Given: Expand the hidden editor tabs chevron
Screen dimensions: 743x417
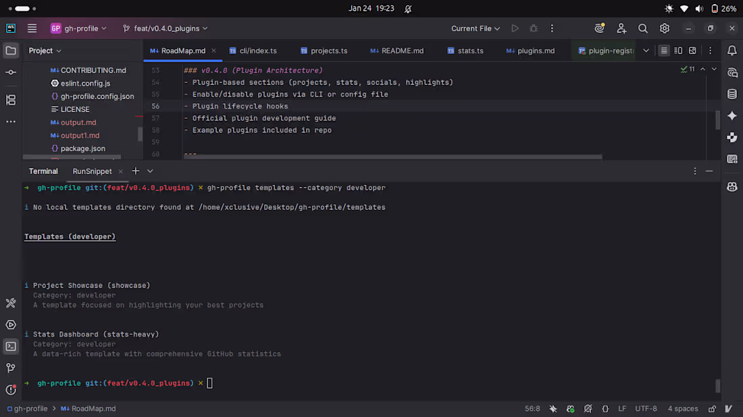Looking at the screenshot, I should (x=646, y=50).
